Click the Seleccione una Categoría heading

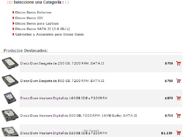tap(38, 2)
